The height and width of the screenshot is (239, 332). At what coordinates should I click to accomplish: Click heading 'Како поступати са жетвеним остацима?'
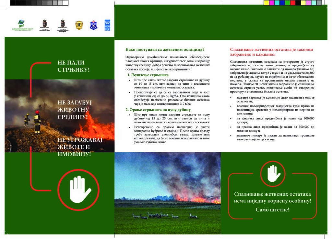pyautogui.click(x=165, y=49)
